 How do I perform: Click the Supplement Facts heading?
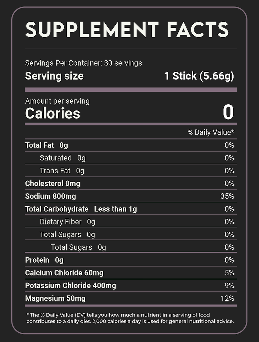pos(127,30)
